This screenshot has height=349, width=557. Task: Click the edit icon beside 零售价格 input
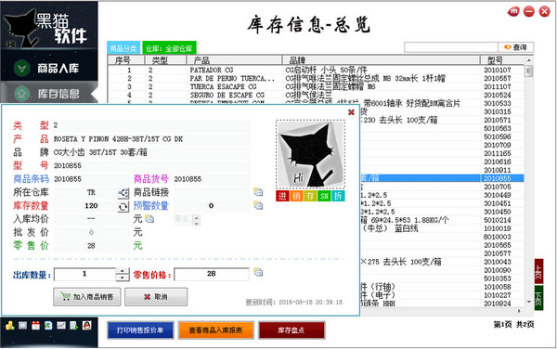coord(258,272)
